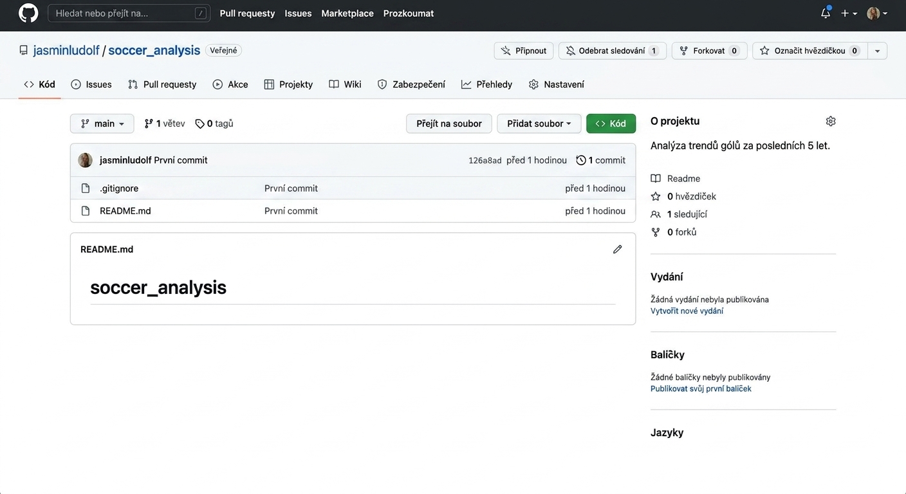View tags via '0 tagů'
The image size is (906, 494).
pyautogui.click(x=214, y=123)
